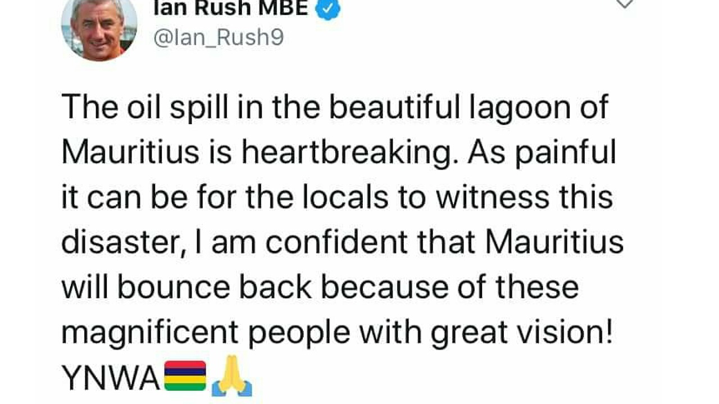Viewport: 719px width, 404px height.
Task: Click the words "great vision!"
Action: 521,333
